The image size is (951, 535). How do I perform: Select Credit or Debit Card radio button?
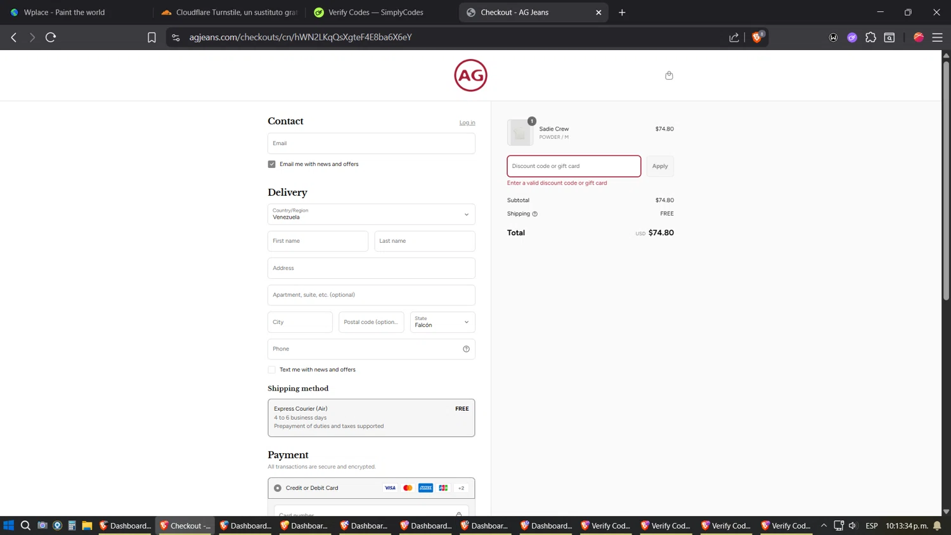[278, 488]
